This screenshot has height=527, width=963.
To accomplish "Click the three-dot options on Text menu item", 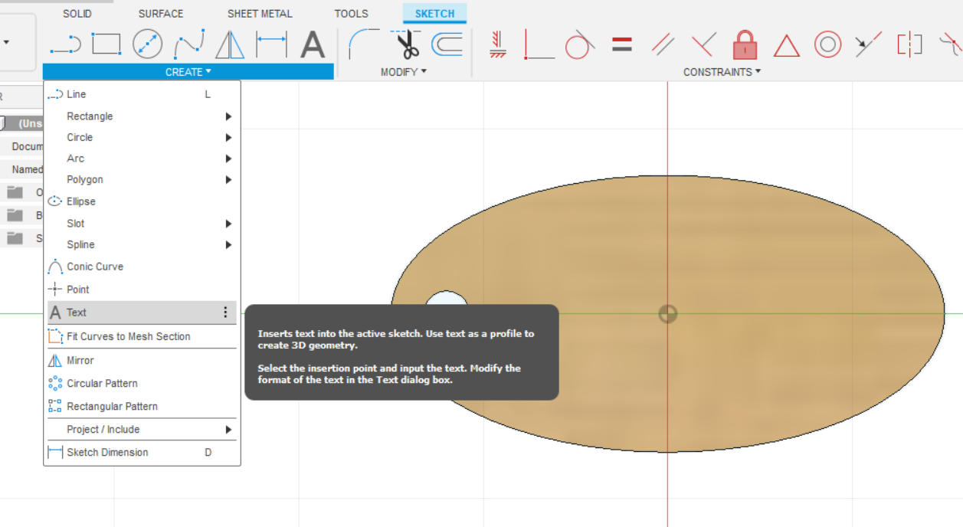I will (225, 313).
